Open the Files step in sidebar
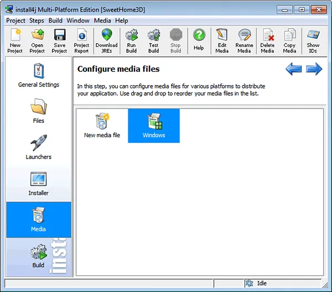Viewport: 332px width, 292px height. tap(39, 111)
